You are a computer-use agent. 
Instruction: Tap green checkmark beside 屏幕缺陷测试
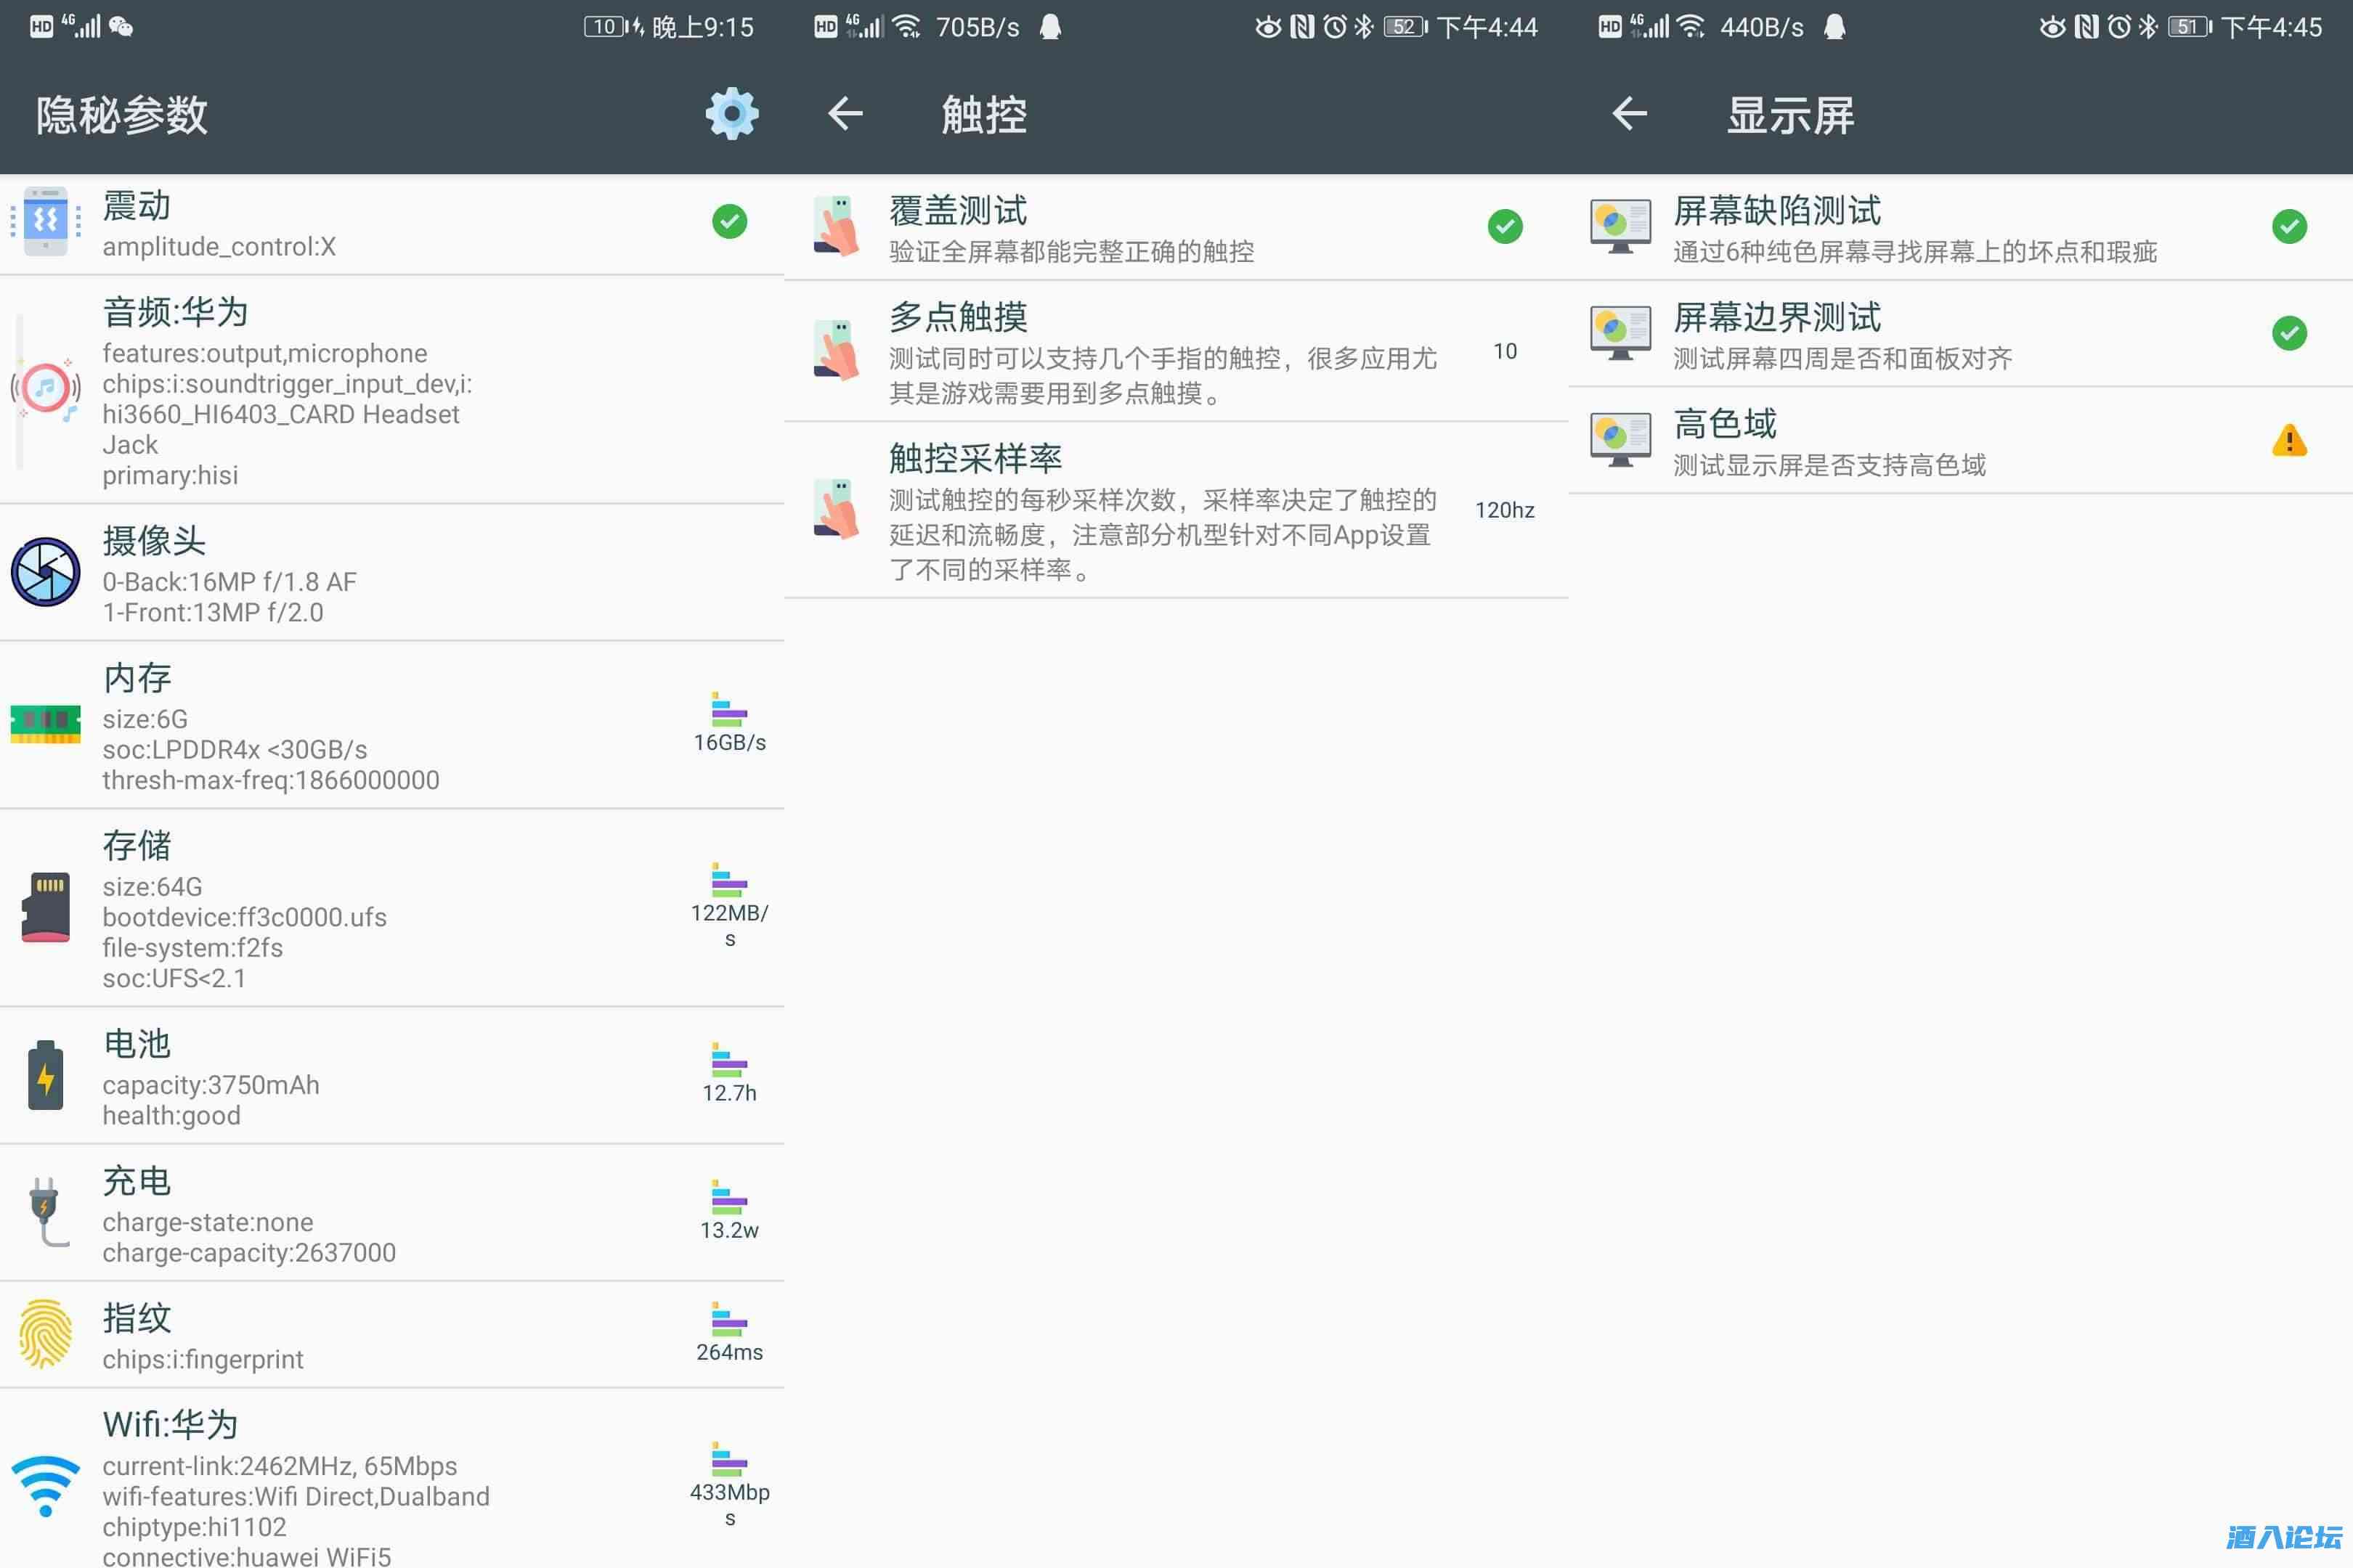pos(2289,227)
